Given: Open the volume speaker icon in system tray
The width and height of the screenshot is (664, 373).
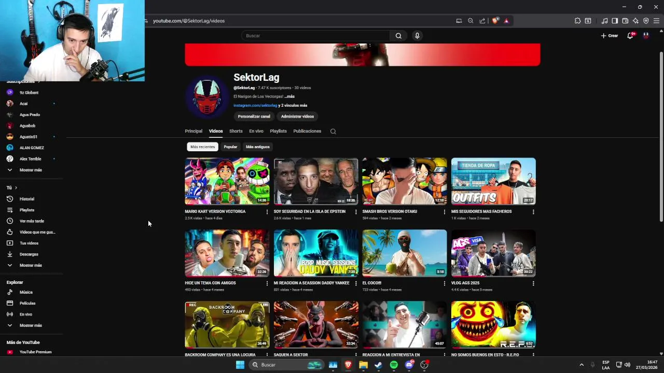Looking at the screenshot, I should pyautogui.click(x=627, y=365).
